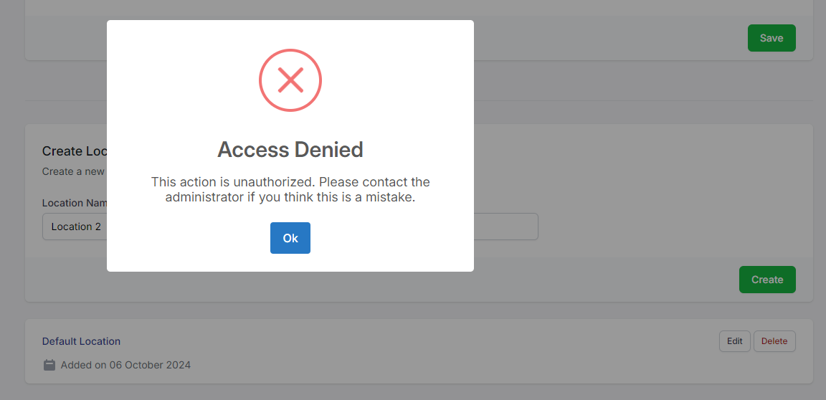This screenshot has width=826, height=400.
Task: Click the "Location Nam" field label
Action: click(74, 203)
